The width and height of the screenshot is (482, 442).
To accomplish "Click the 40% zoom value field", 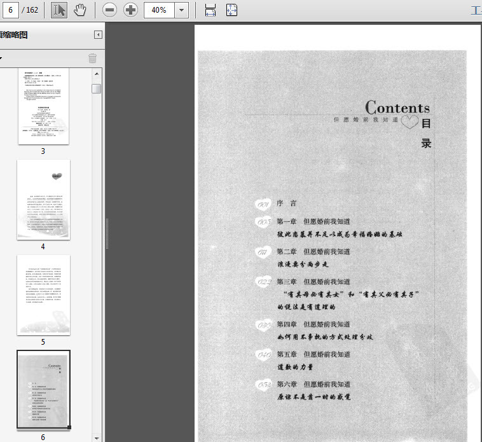I will pyautogui.click(x=159, y=10).
